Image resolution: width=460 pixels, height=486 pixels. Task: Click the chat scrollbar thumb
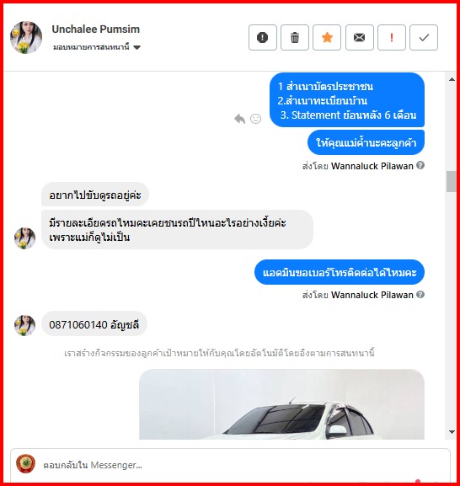tap(452, 181)
